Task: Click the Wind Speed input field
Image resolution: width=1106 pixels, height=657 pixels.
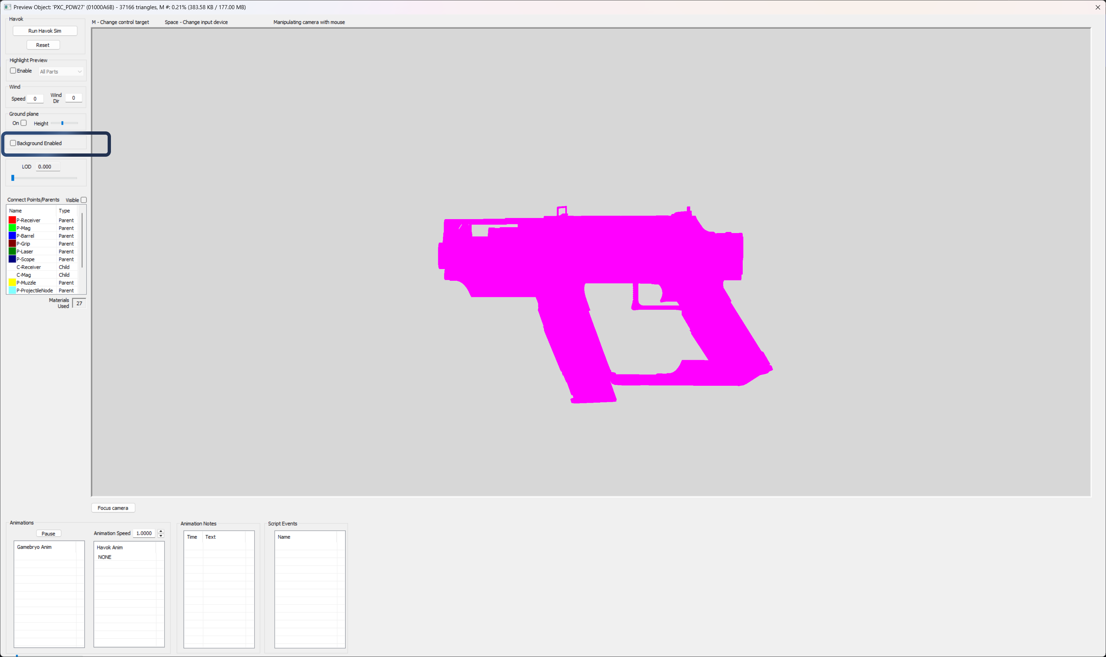Action: tap(35, 99)
